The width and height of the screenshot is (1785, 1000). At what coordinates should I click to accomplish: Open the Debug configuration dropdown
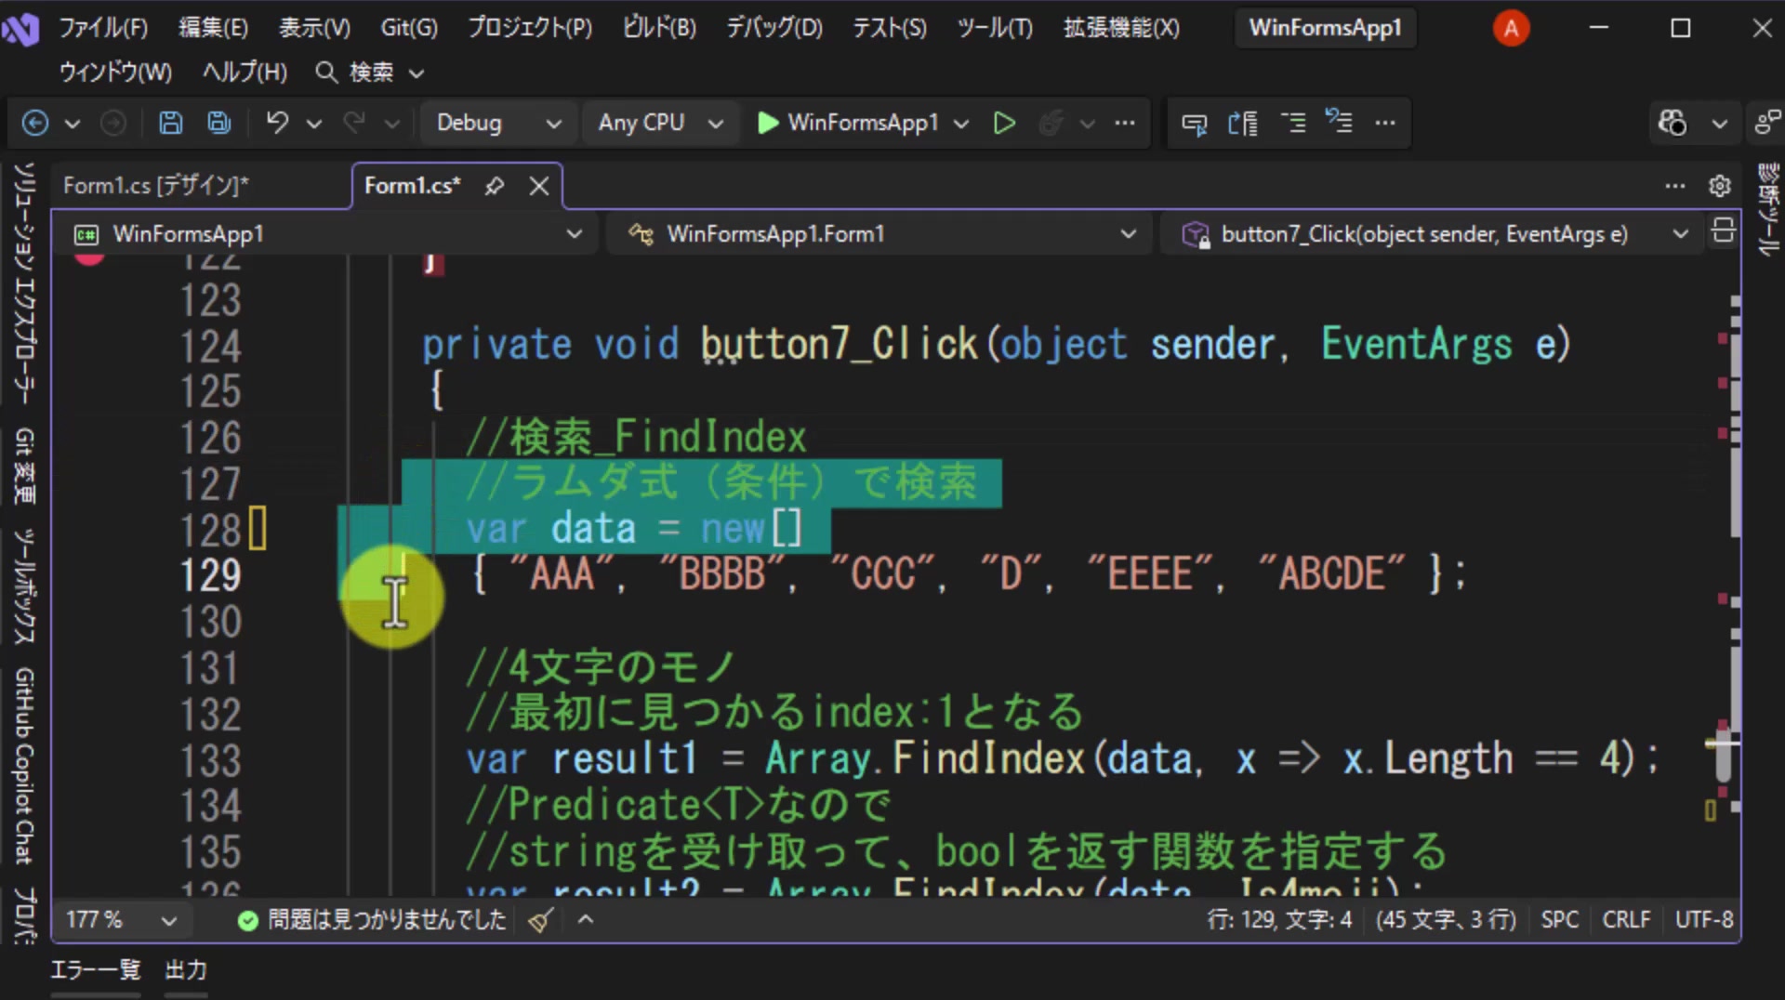[x=498, y=123]
